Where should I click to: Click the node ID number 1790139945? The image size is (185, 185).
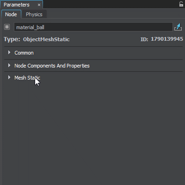(167, 39)
